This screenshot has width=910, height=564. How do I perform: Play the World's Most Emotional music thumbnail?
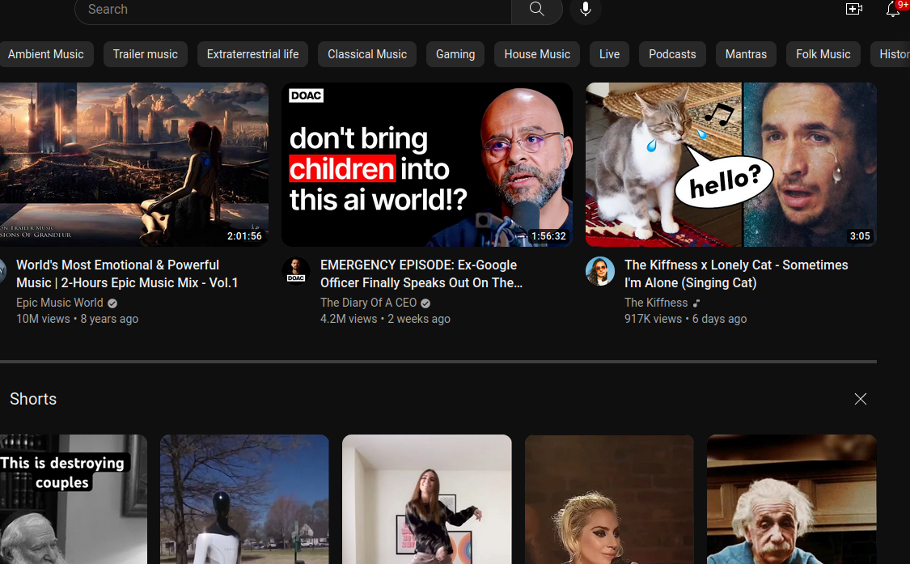click(x=133, y=164)
